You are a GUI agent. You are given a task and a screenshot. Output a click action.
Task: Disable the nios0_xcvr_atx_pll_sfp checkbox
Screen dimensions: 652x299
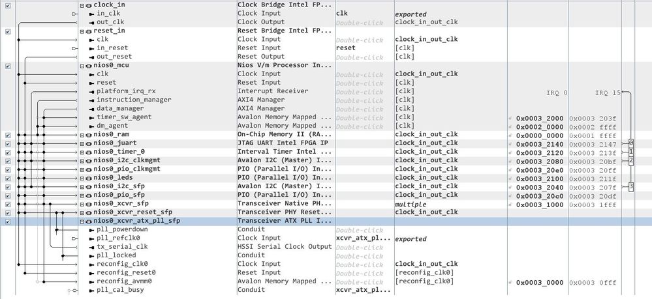8,221
